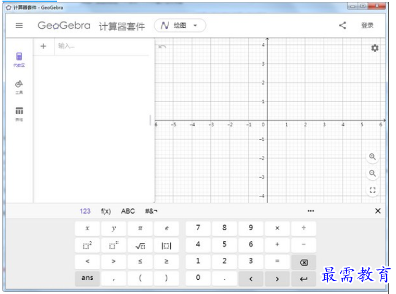Tap the e constant key

click(167, 228)
